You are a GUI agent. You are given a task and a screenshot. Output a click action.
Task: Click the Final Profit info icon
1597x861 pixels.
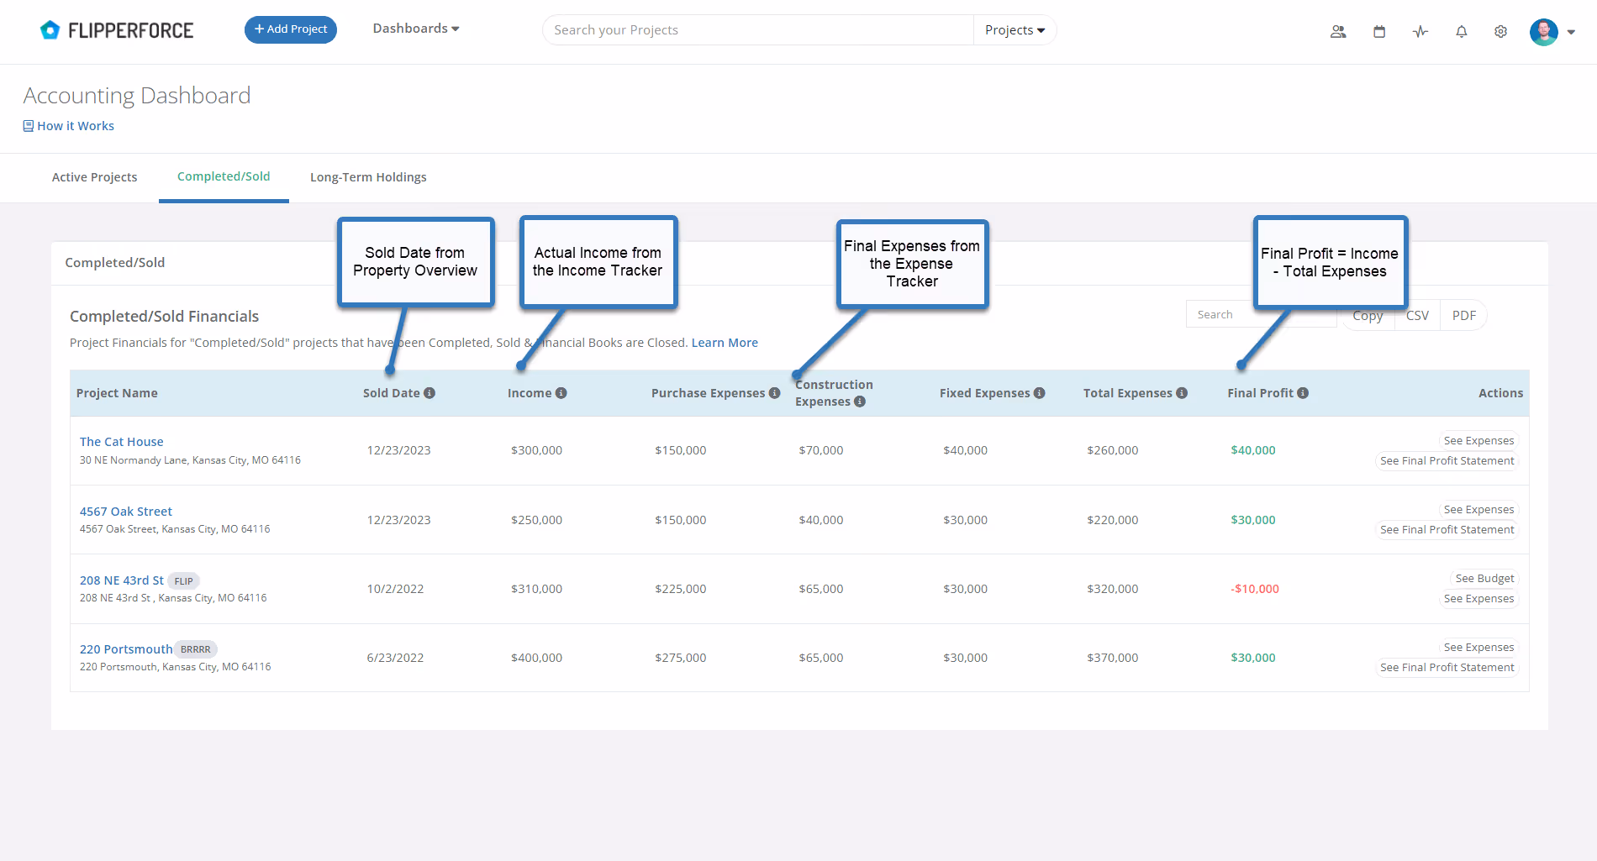click(x=1303, y=393)
